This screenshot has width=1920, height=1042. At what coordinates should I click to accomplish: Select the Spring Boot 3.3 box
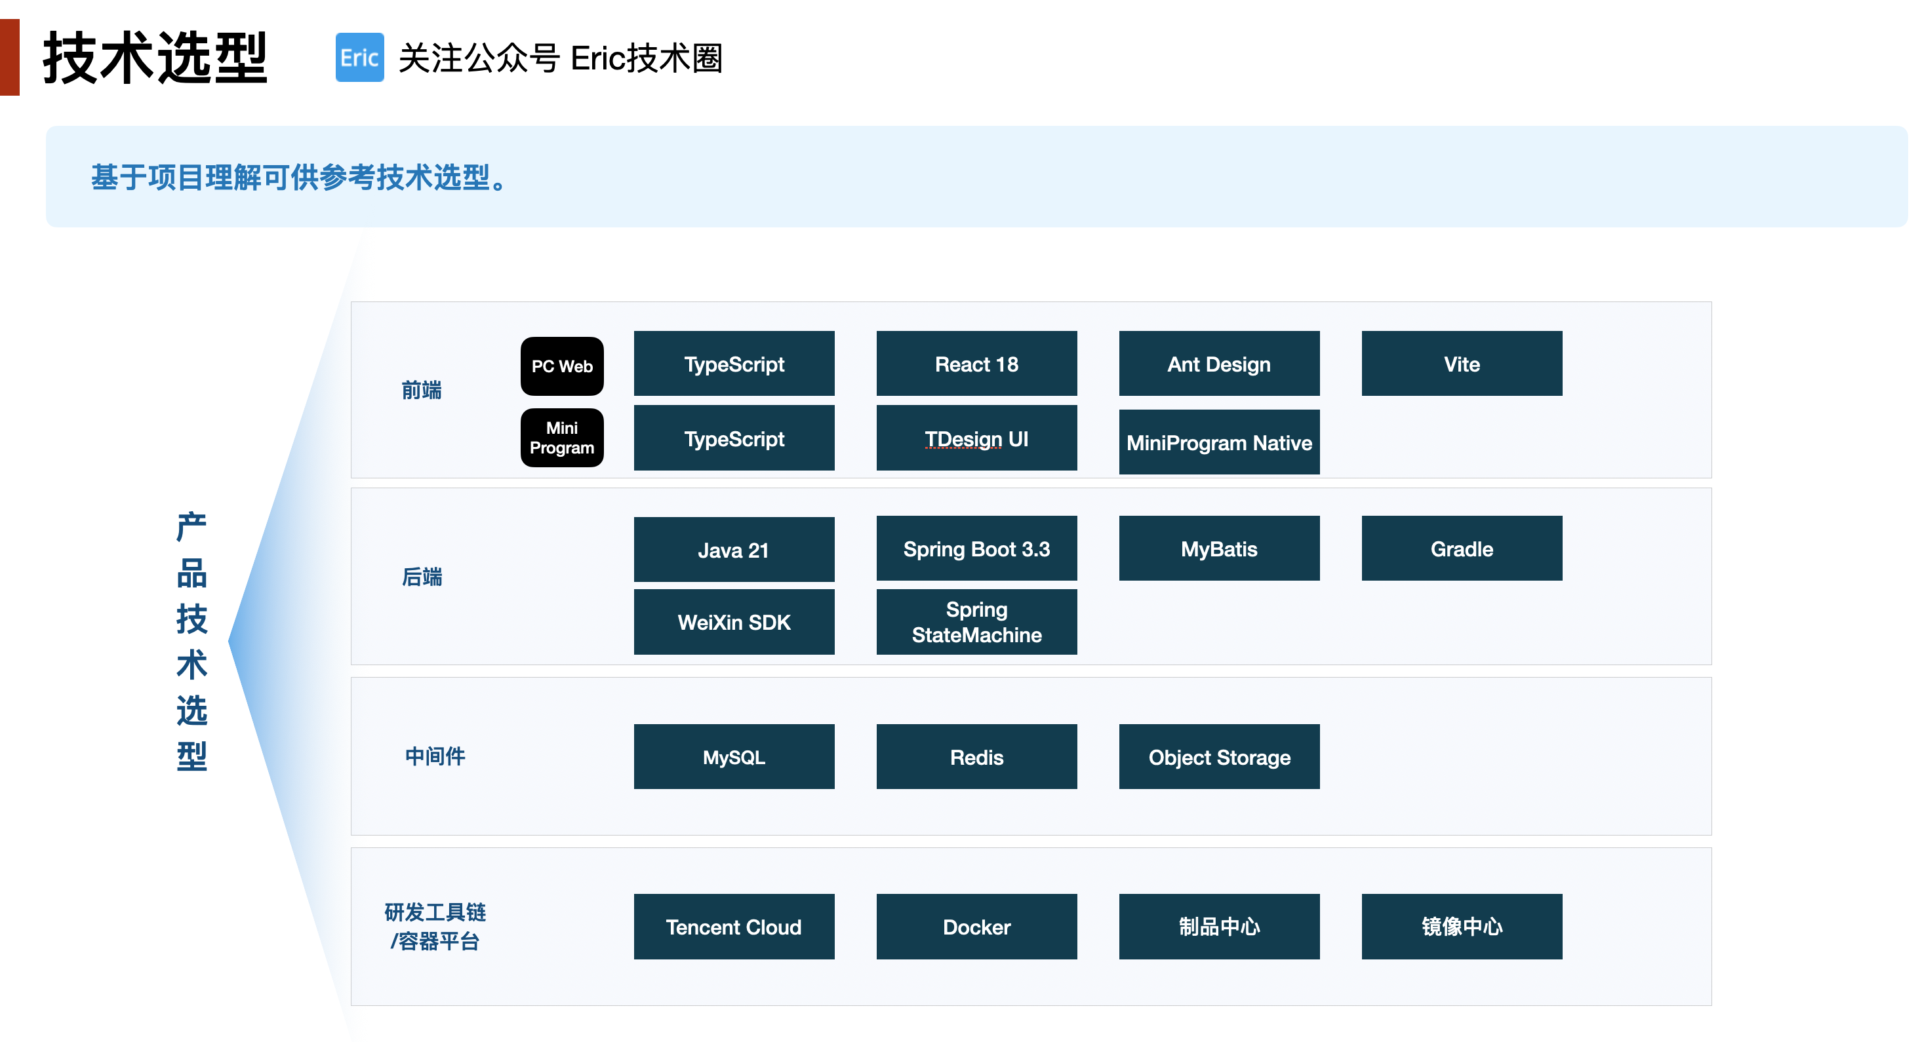[x=976, y=548]
